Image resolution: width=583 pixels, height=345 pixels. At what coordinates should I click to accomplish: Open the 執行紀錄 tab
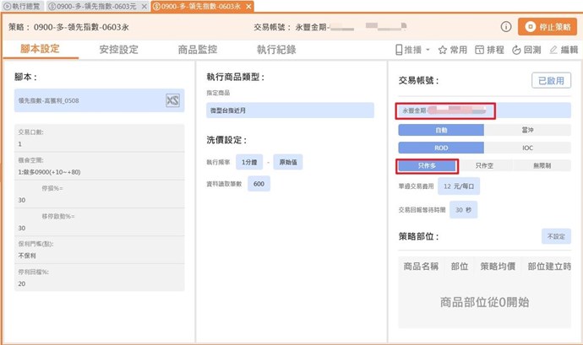276,50
